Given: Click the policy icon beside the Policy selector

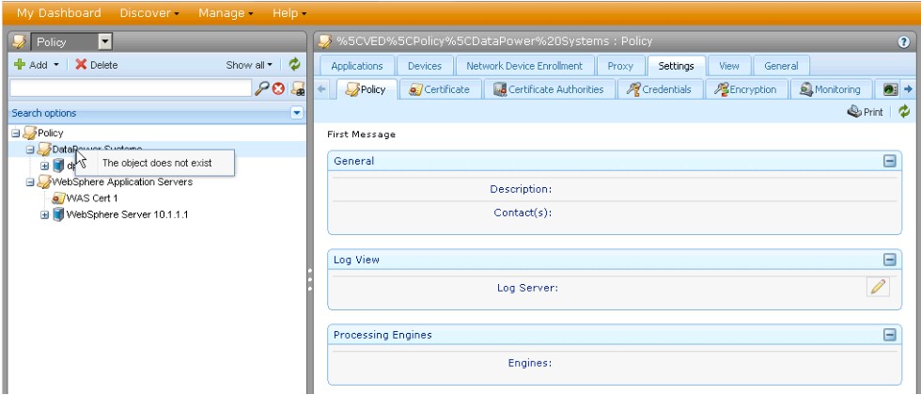Looking at the screenshot, I should tap(20, 41).
